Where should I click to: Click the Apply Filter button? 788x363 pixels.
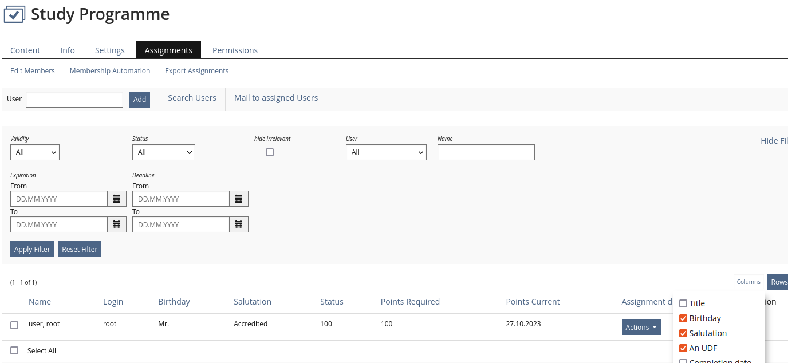pyautogui.click(x=31, y=248)
